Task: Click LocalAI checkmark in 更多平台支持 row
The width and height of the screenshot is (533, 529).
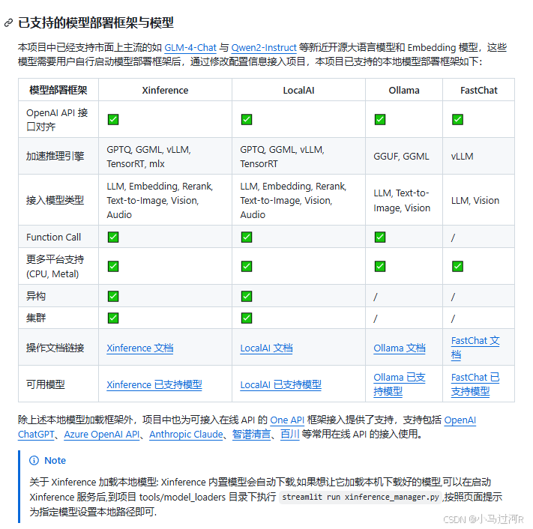Action: [247, 266]
